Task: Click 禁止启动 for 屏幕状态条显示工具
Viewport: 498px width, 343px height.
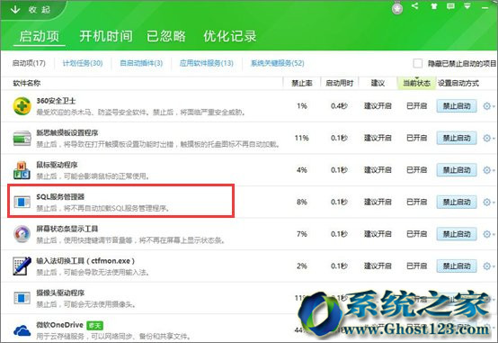Action: coord(457,234)
